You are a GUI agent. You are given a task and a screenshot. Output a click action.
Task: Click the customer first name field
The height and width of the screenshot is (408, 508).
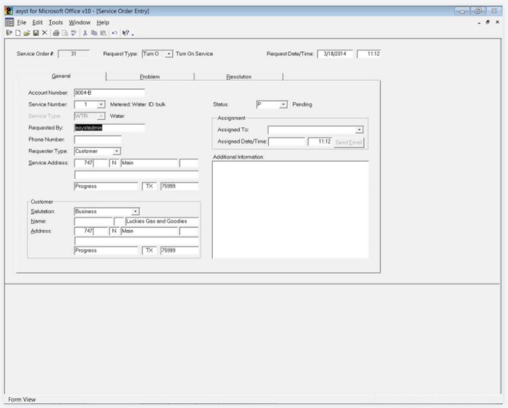(93, 221)
